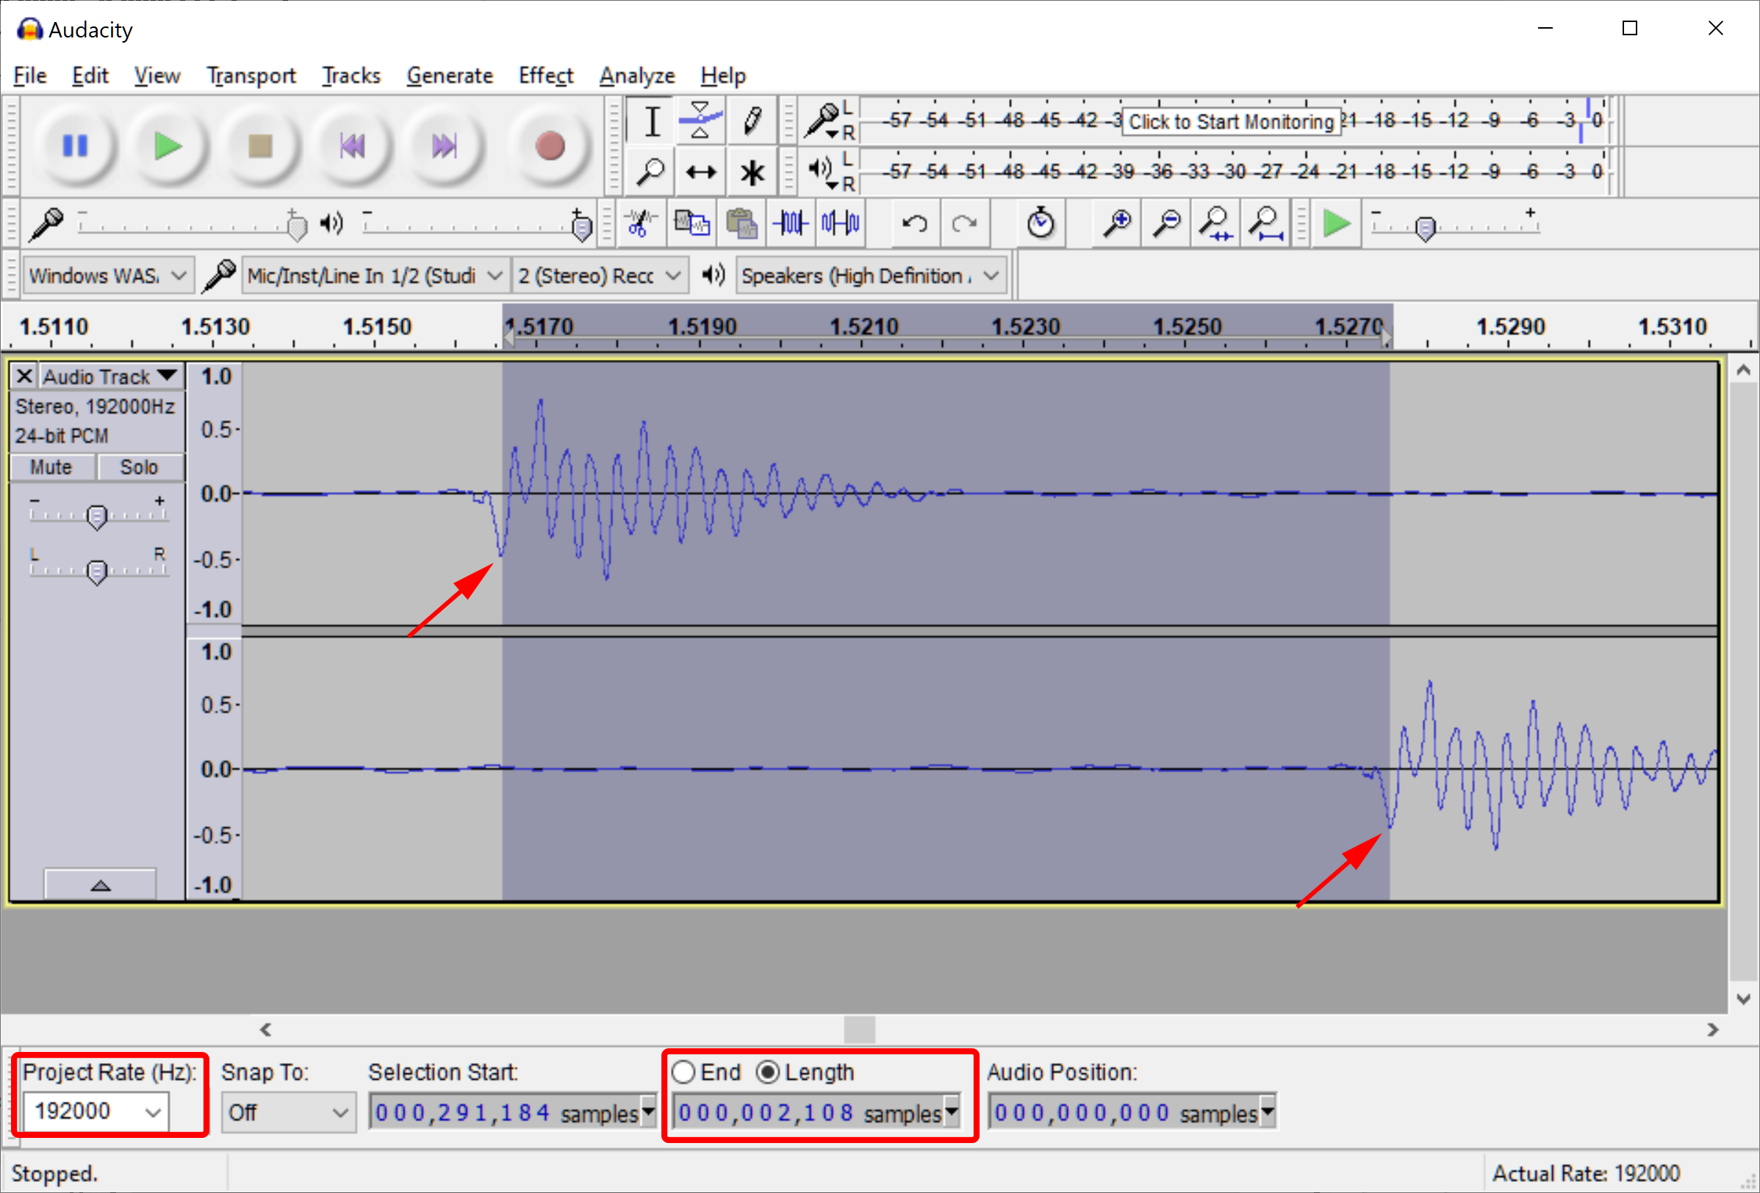Select the Selection (I-beam) tool
The height and width of the screenshot is (1193, 1760).
pyautogui.click(x=652, y=121)
